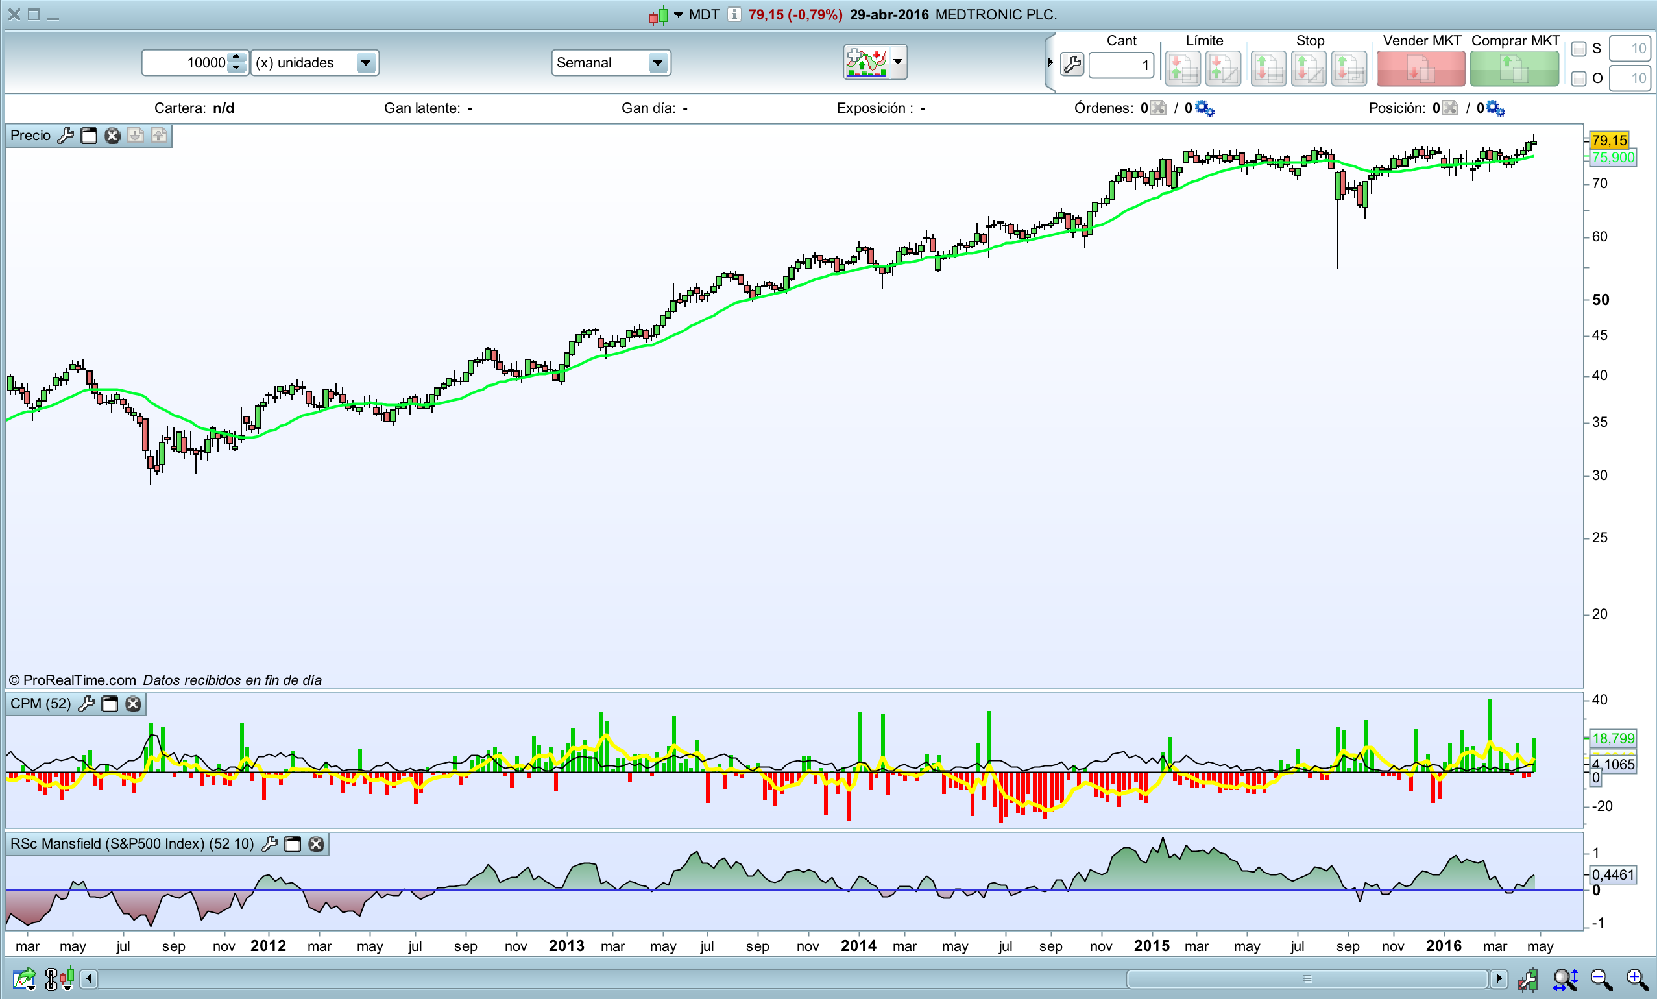The image size is (1657, 999).
Task: Enable the O checkbox
Action: pos(1578,78)
